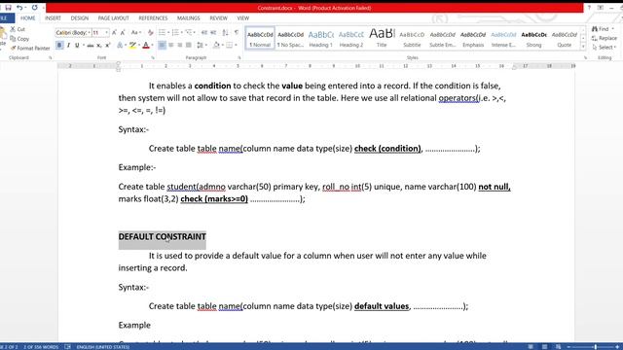Switch to the INSERT tab
The image size is (623, 350).
(x=53, y=18)
